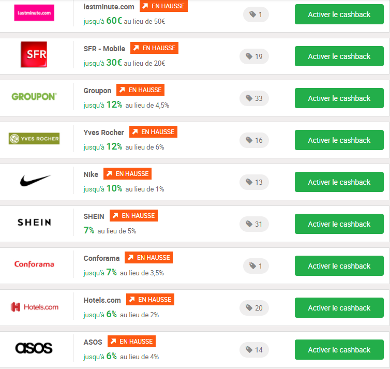Open the SFR red logo
Screen dimensions: 390x369
click(34, 54)
